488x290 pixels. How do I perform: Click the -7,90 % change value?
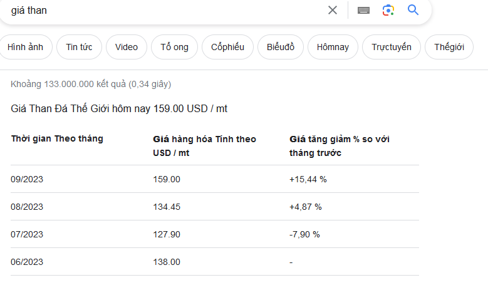[304, 234]
